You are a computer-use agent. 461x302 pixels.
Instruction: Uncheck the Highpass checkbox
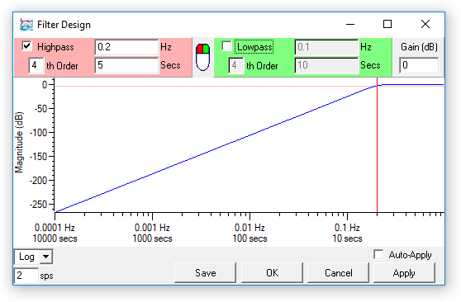[x=26, y=46]
